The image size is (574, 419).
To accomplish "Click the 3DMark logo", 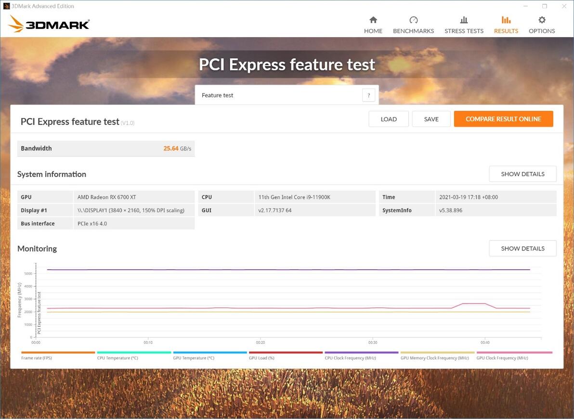I will point(49,24).
